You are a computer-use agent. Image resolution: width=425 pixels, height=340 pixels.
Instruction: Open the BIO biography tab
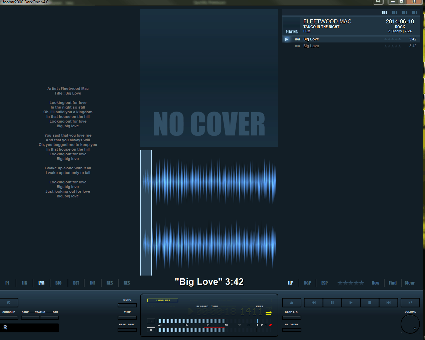[58, 283]
